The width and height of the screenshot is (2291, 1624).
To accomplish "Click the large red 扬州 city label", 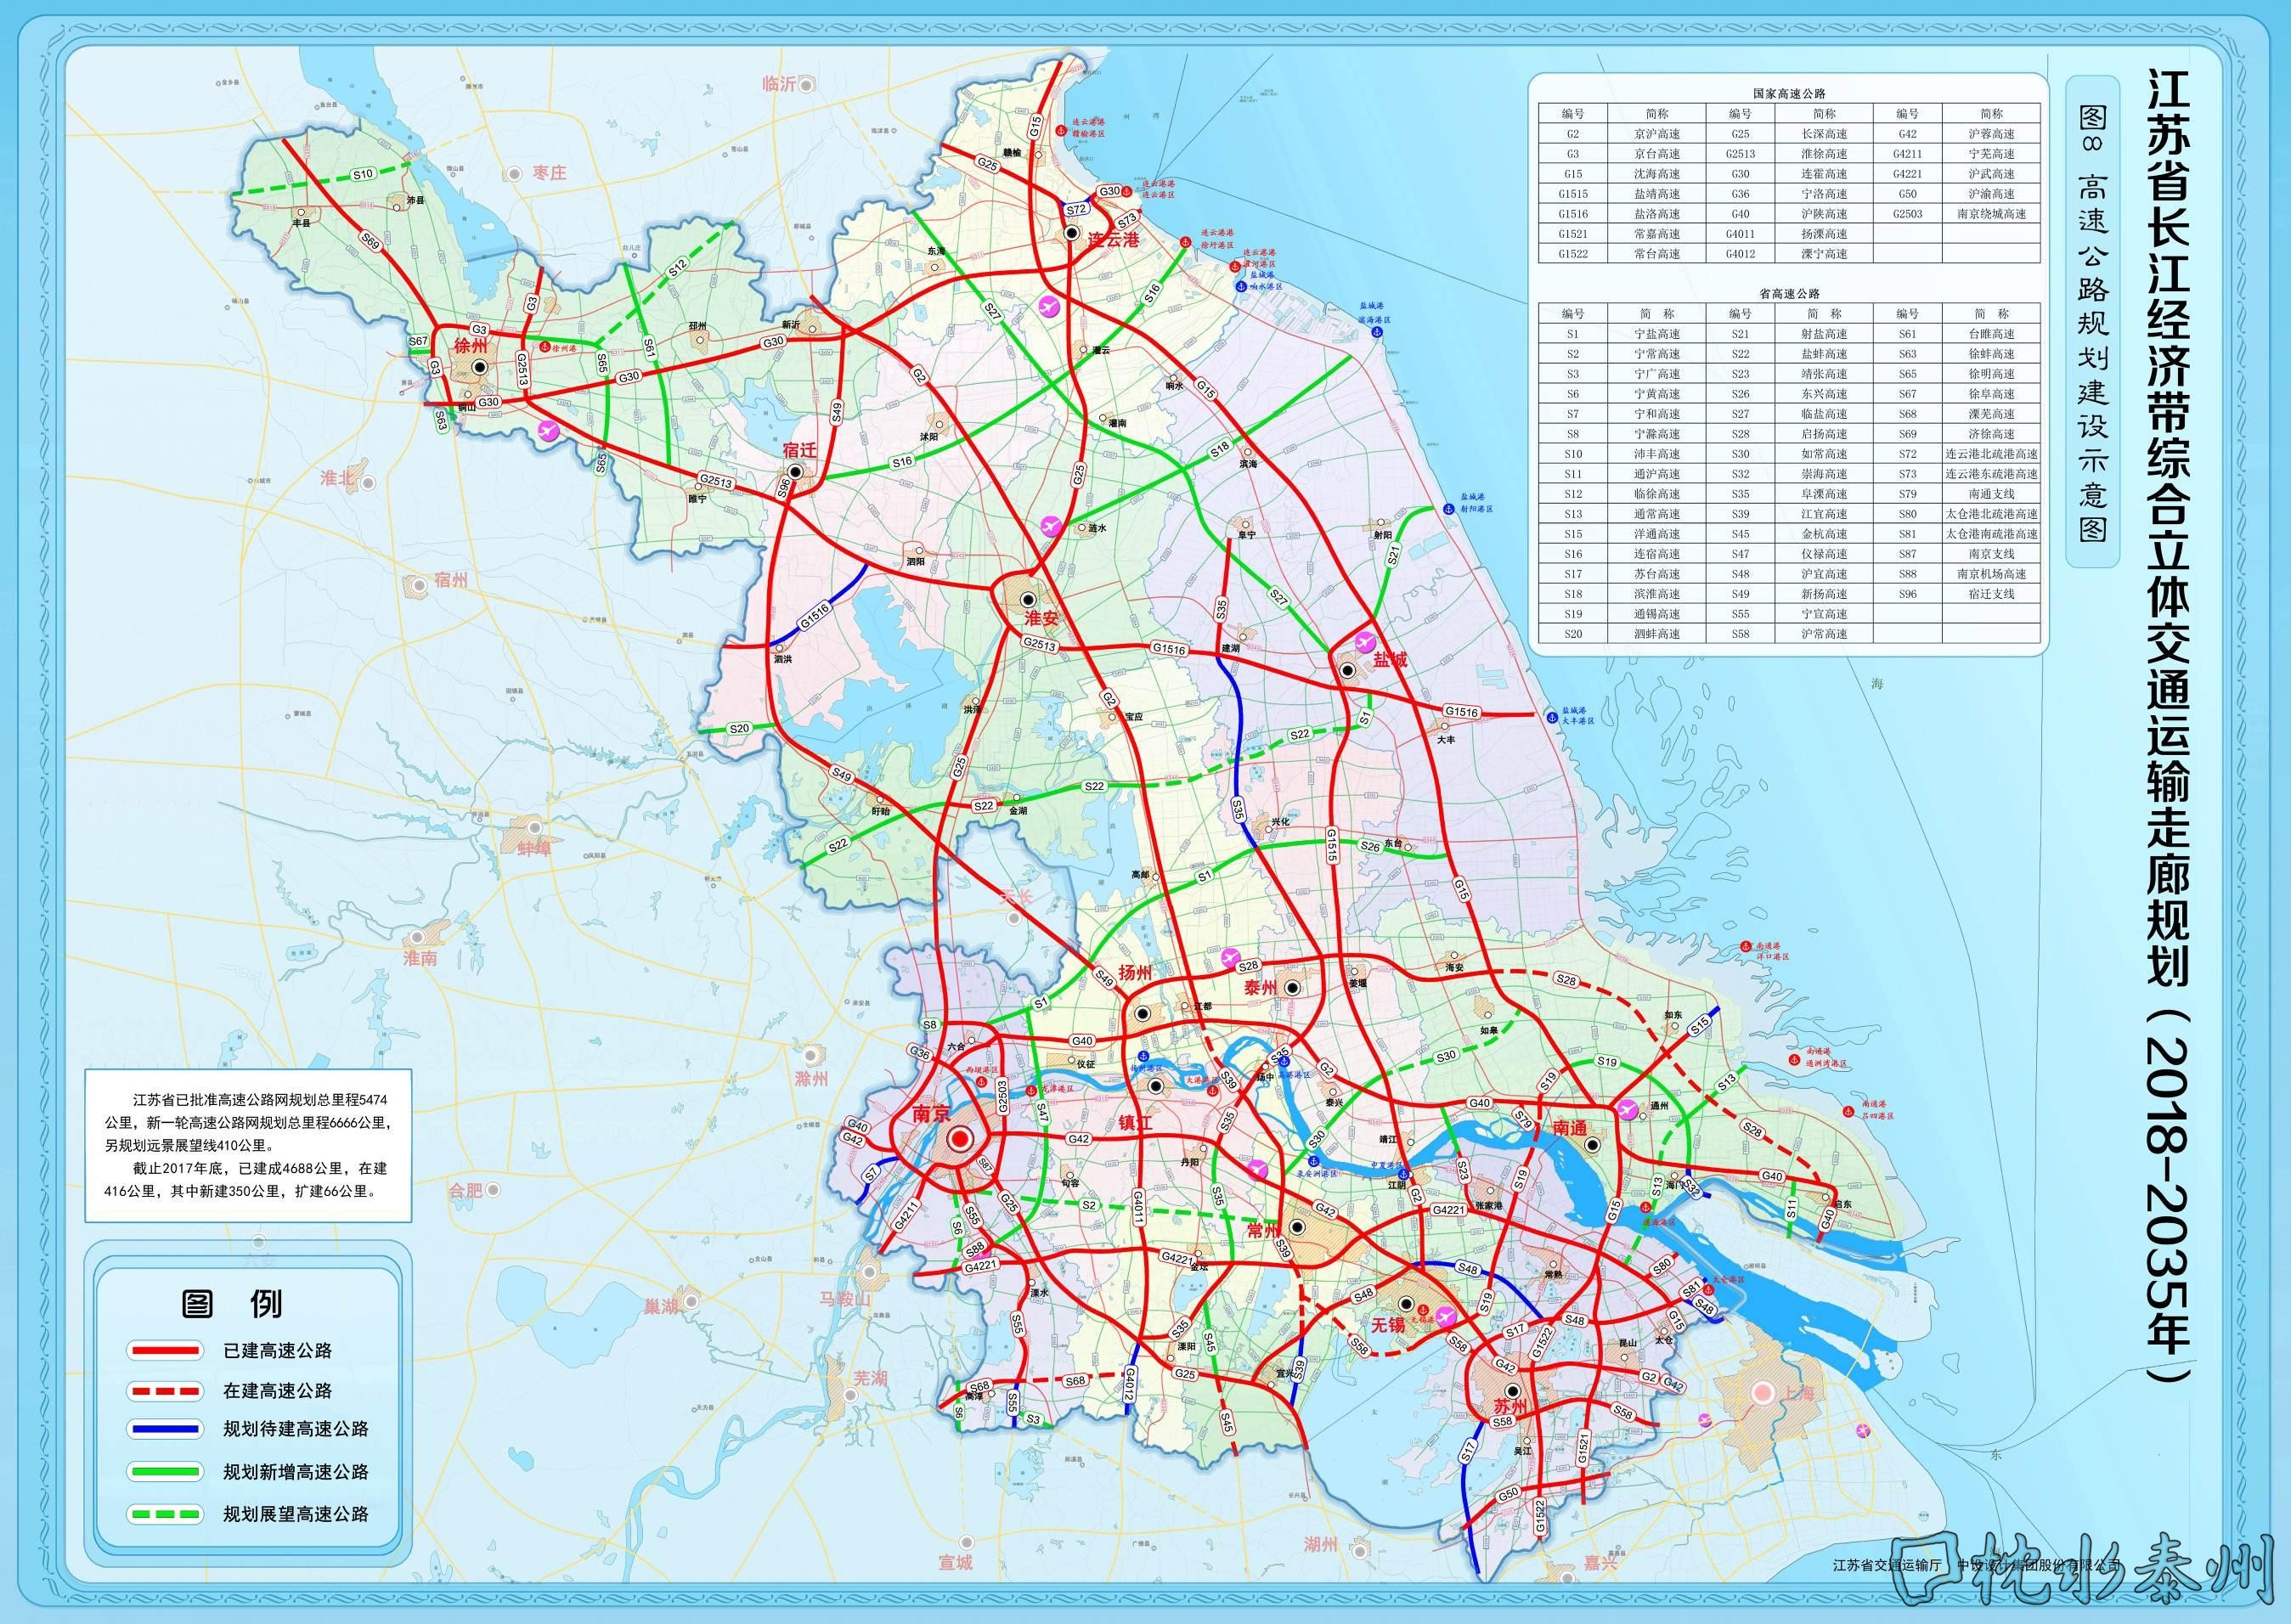I will click(x=1135, y=973).
